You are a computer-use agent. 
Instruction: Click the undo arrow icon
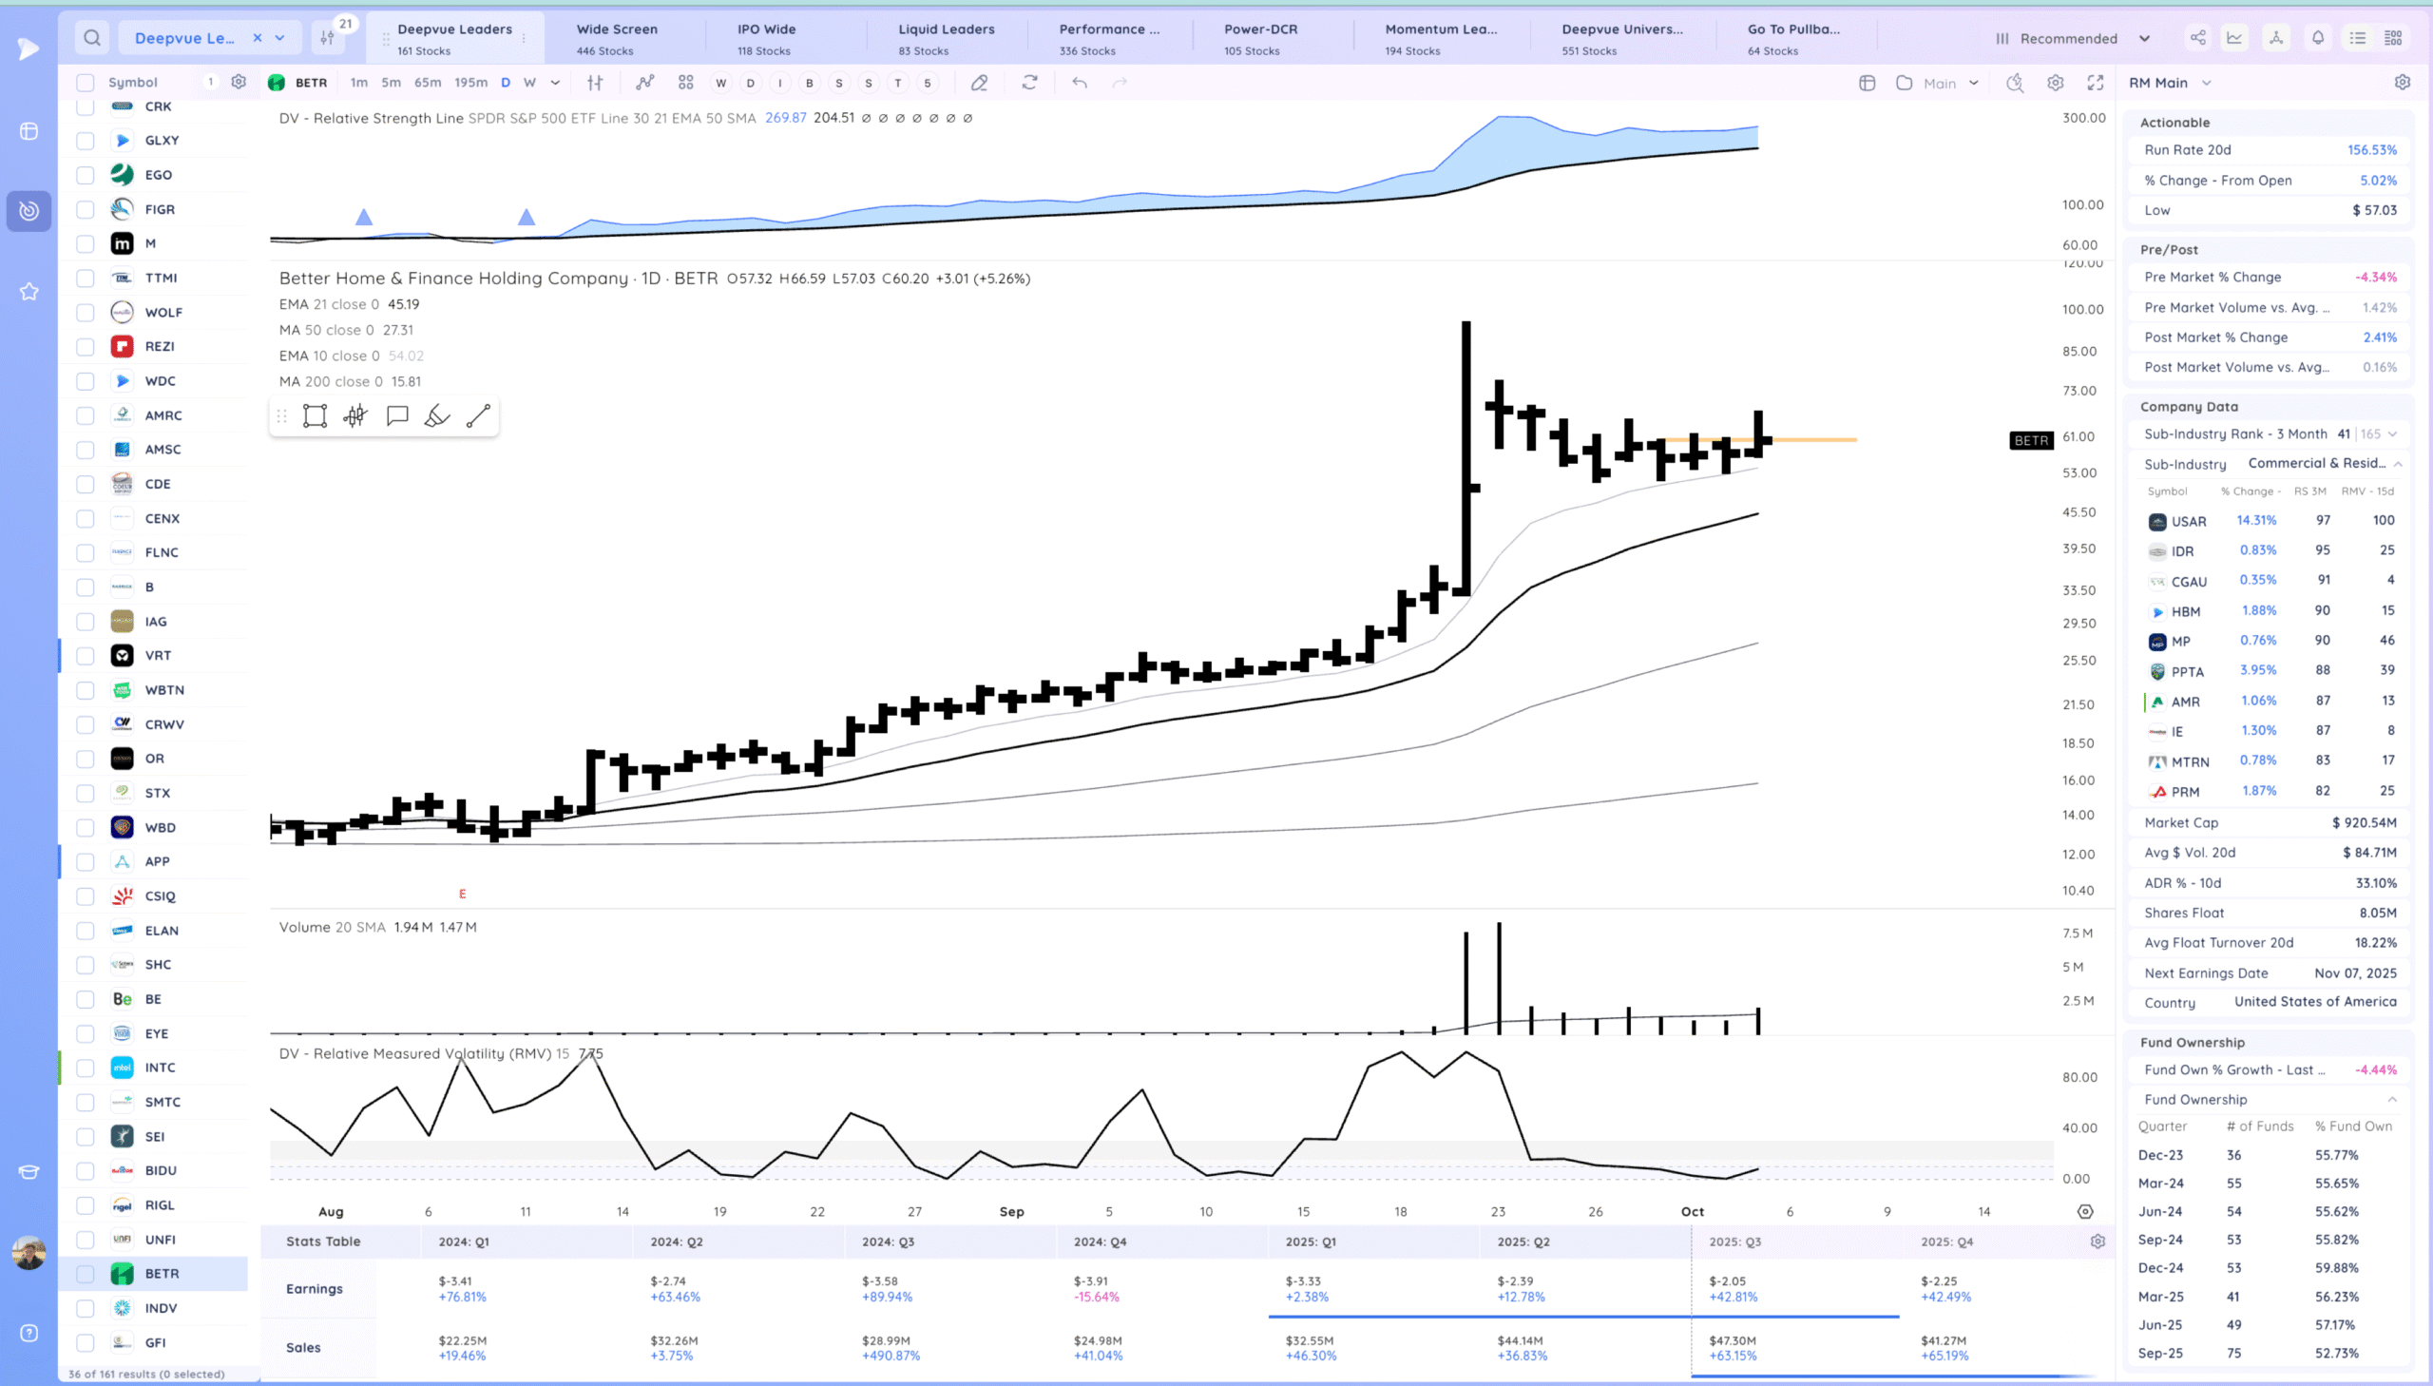(x=1079, y=83)
